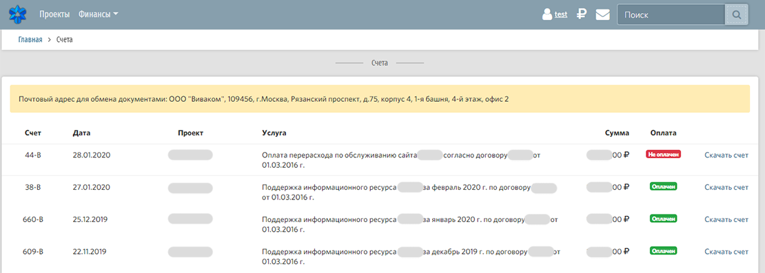Open the Проекты menu item
This screenshot has width=765, height=273.
54,14
